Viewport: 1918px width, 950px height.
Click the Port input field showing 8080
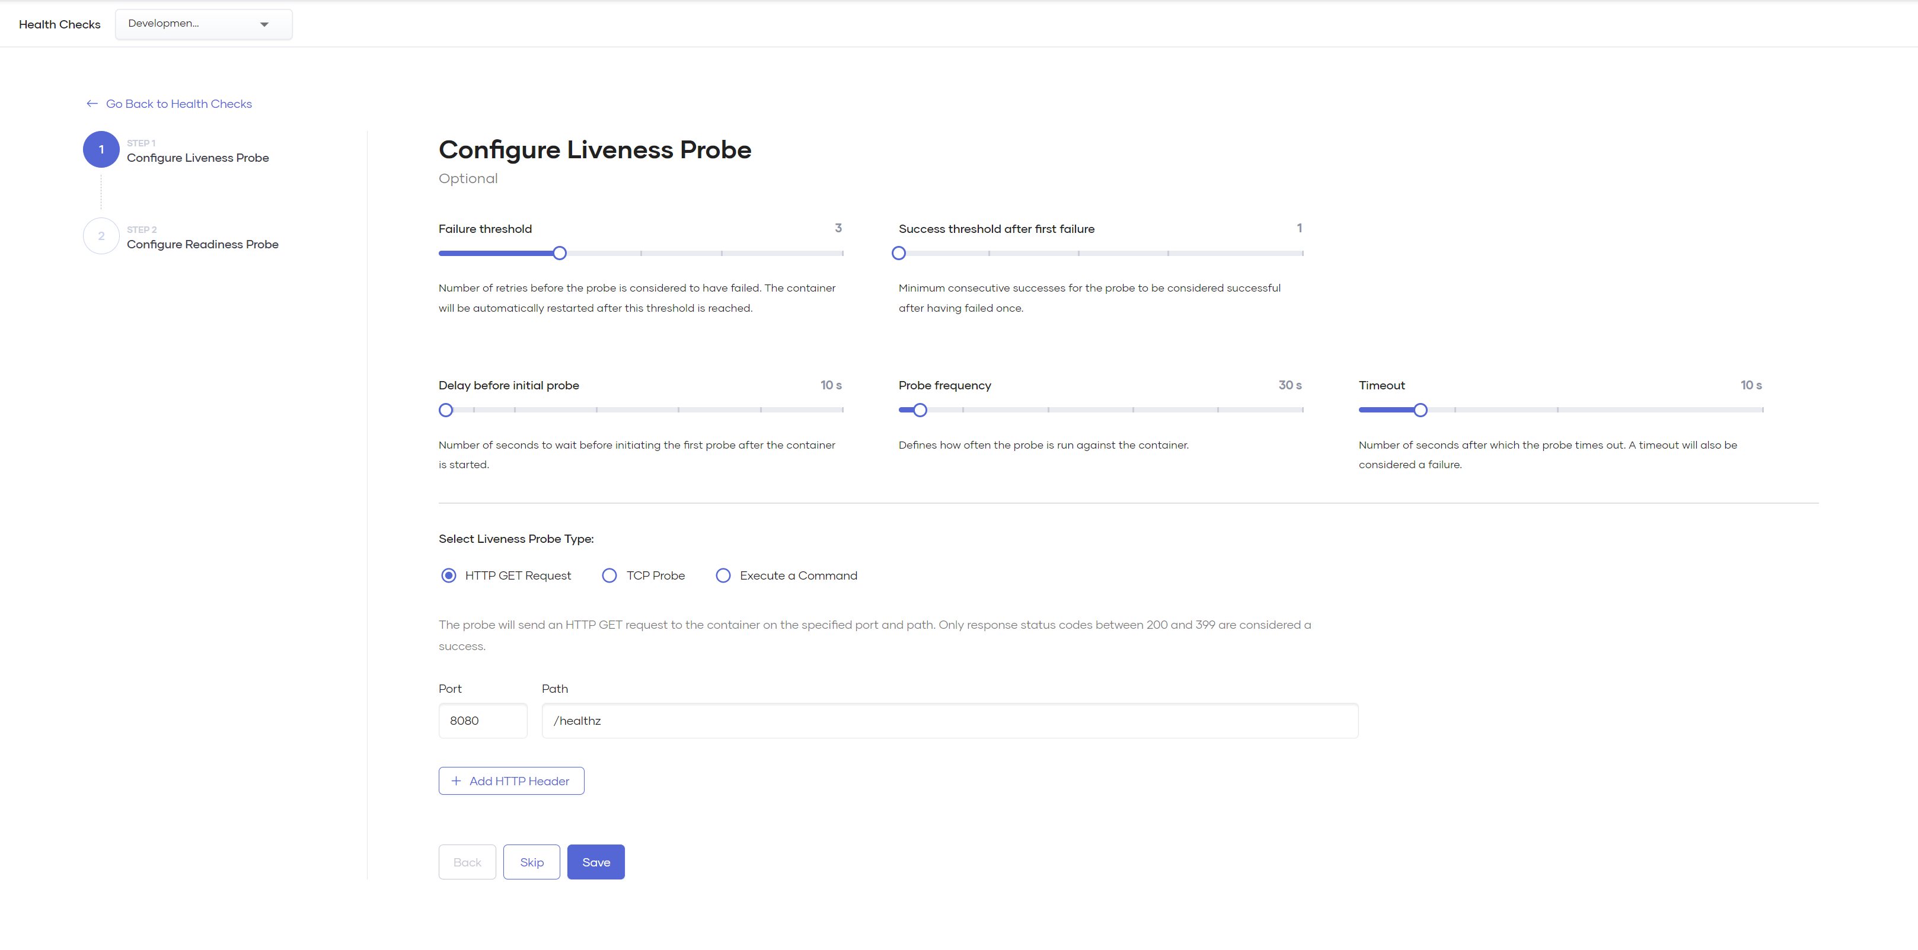click(483, 720)
